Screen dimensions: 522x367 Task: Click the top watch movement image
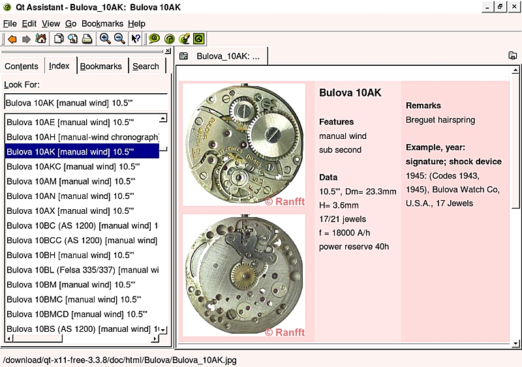[x=245, y=145]
